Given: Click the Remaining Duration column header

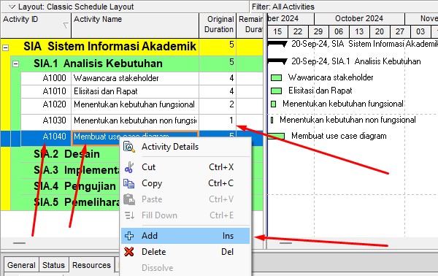Looking at the screenshot, I should [x=250, y=25].
